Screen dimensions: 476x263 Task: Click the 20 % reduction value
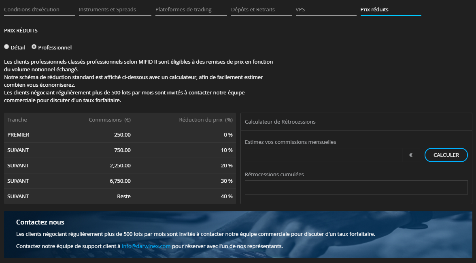[x=227, y=166]
